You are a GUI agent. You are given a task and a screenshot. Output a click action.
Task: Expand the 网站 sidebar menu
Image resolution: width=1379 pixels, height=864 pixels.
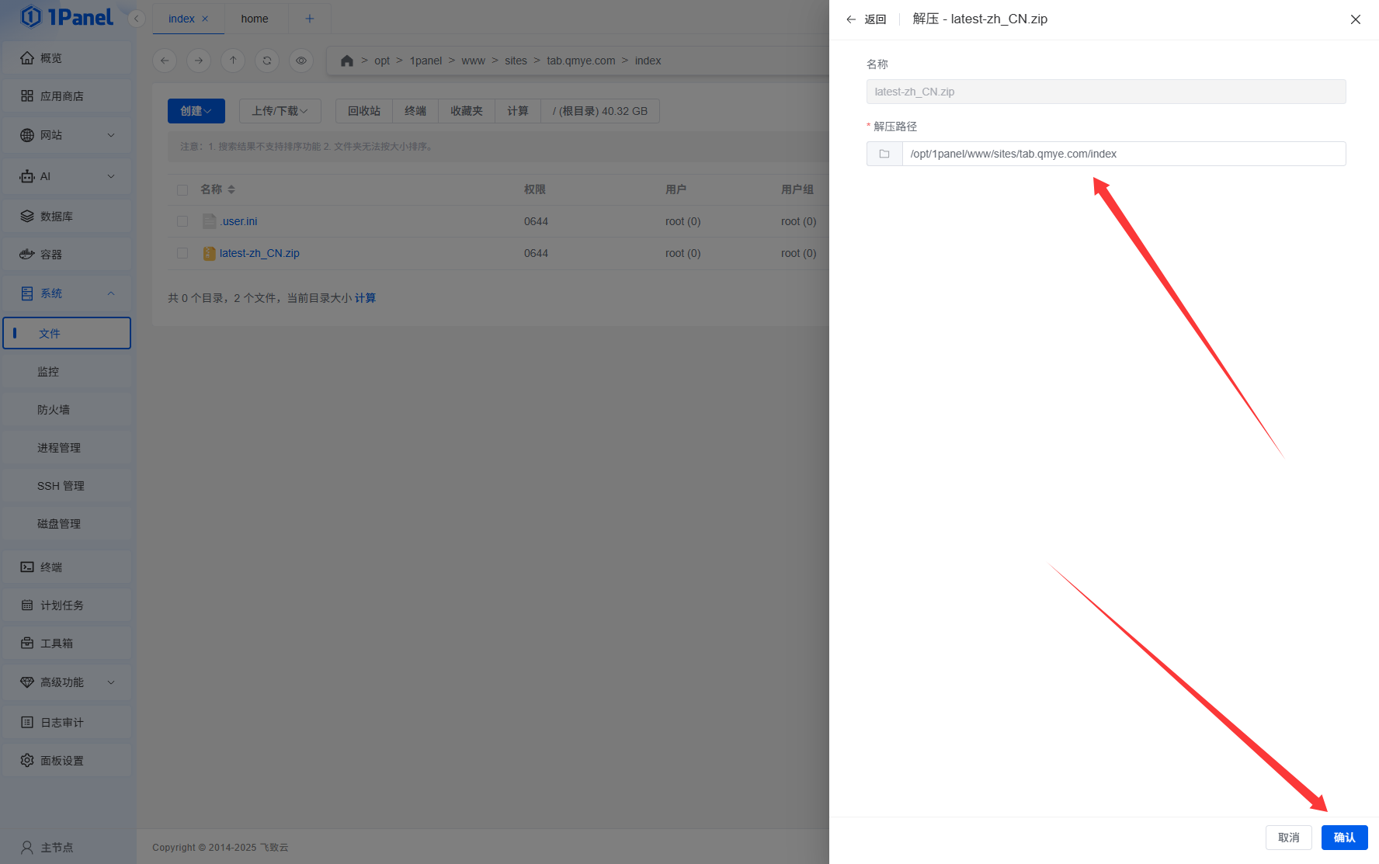point(67,135)
